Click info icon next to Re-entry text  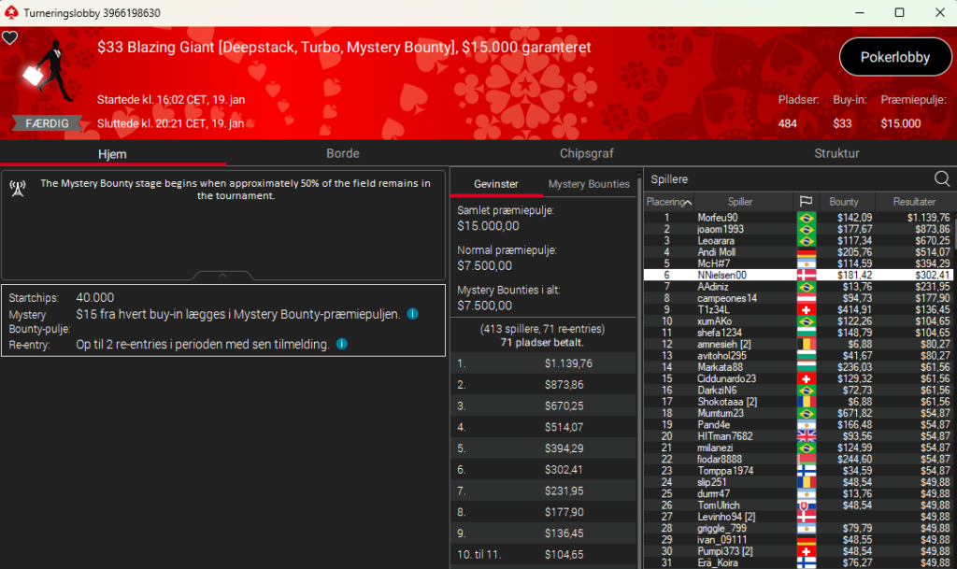341,344
